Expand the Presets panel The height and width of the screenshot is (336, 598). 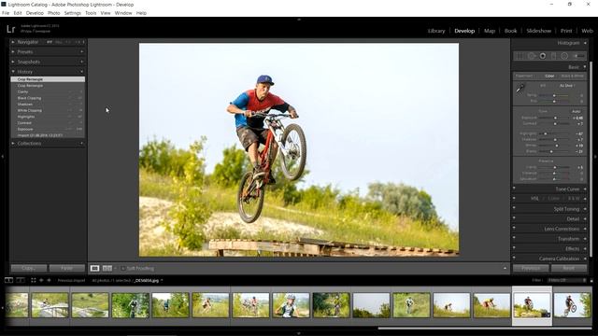13,51
